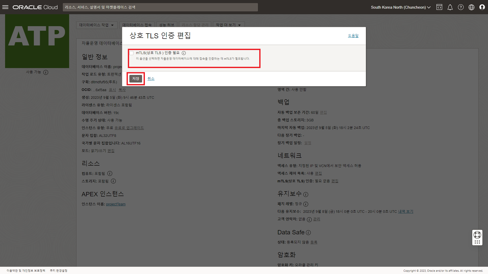This screenshot has height=274, width=488.
Task: Click the ATP database thumbnail
Action: pyautogui.click(x=37, y=41)
